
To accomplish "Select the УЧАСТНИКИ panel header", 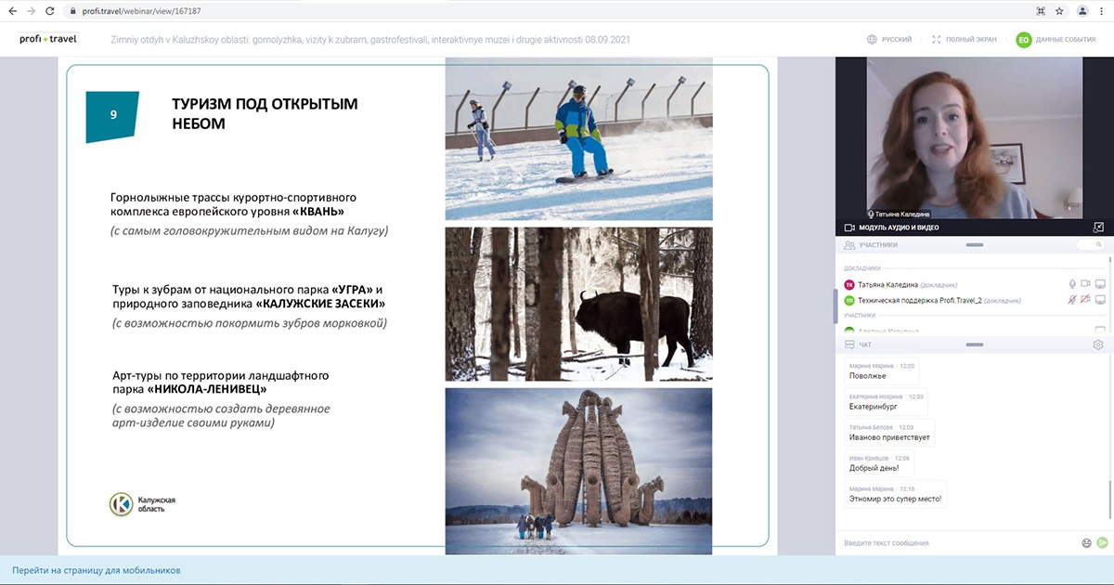I will tap(877, 244).
